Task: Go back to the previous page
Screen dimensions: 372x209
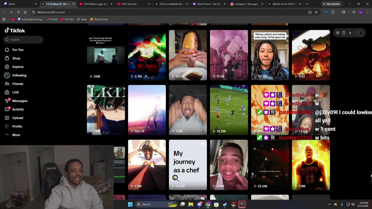Action: [4, 12]
